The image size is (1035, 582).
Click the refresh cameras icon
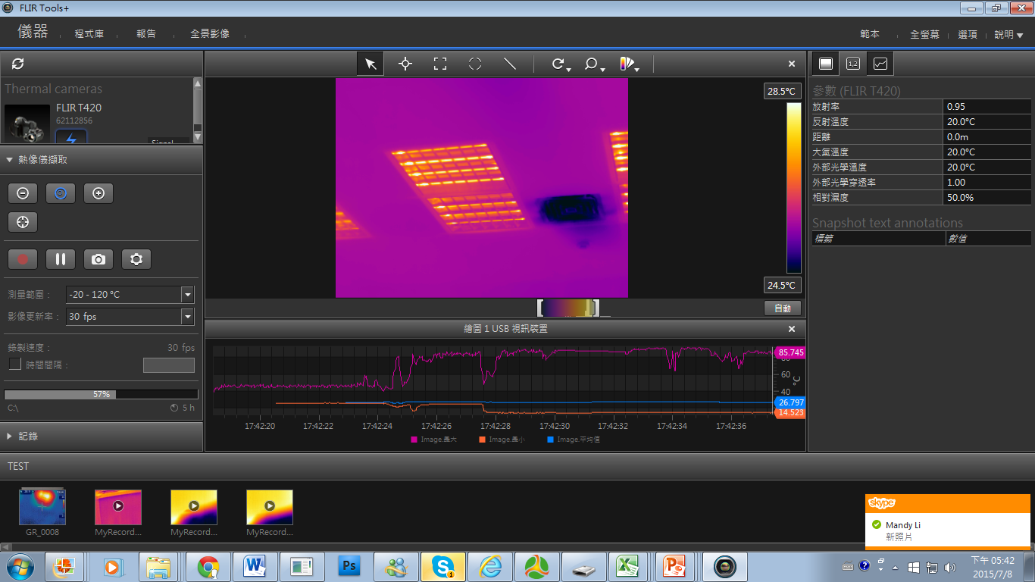18,64
